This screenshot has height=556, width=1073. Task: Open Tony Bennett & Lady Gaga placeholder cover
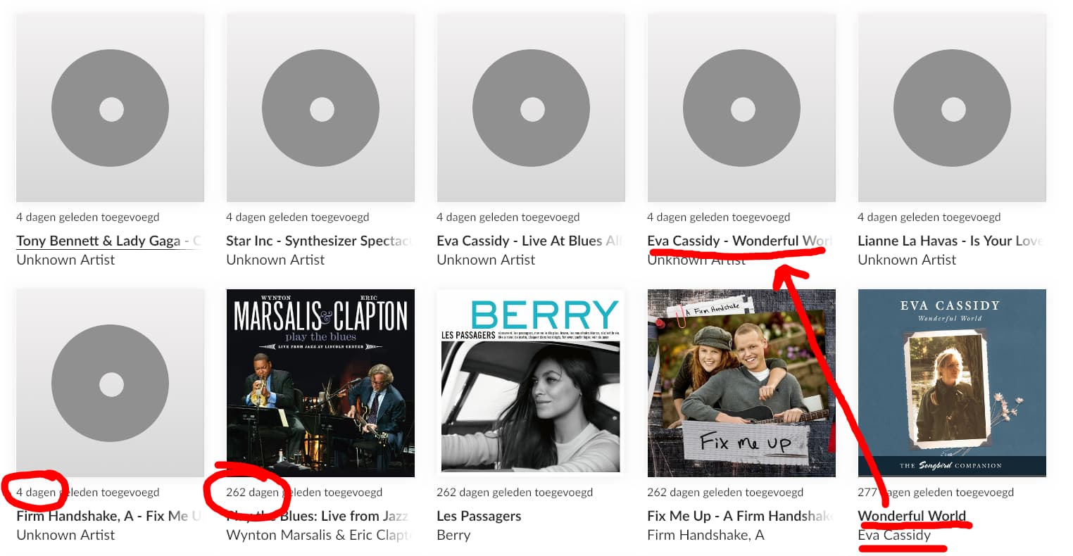tap(110, 108)
